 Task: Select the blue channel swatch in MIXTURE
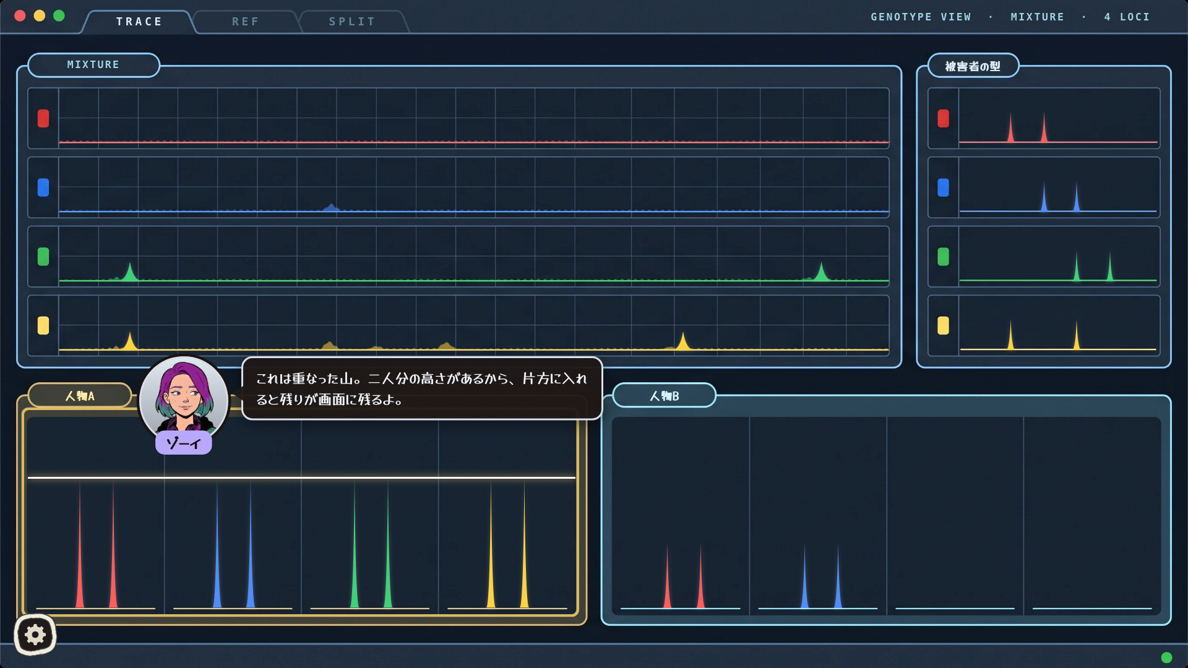click(x=43, y=187)
